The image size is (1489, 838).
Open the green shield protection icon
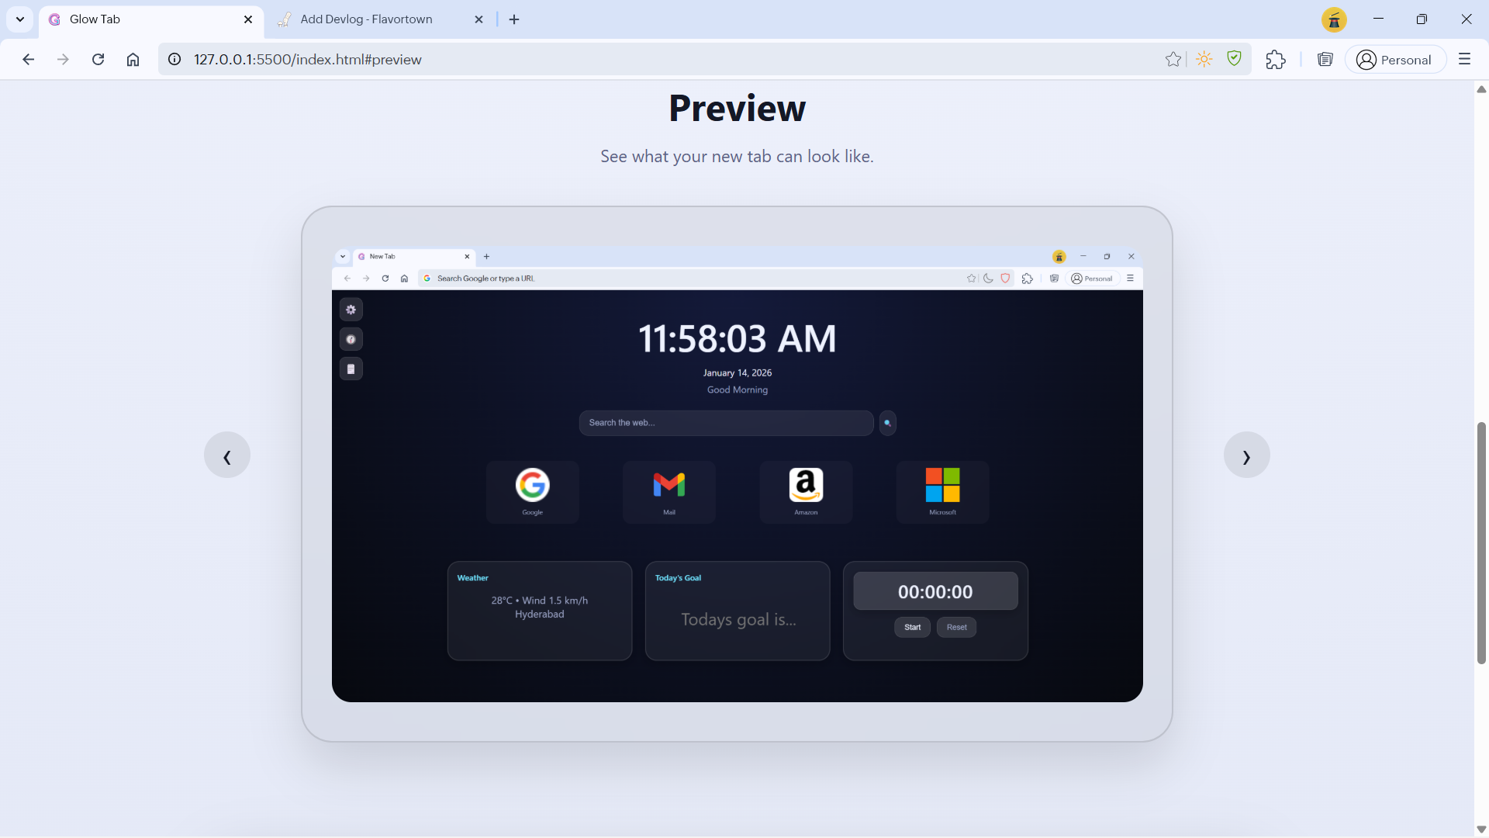point(1234,59)
